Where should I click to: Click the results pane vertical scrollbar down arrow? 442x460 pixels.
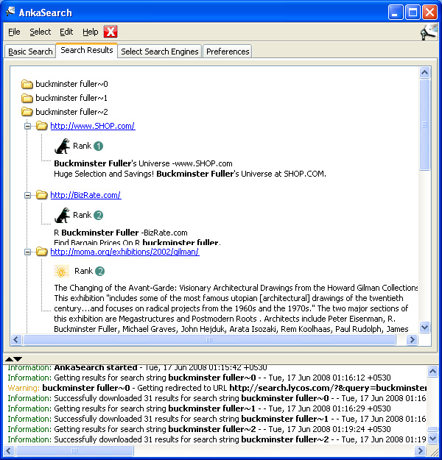424,328
